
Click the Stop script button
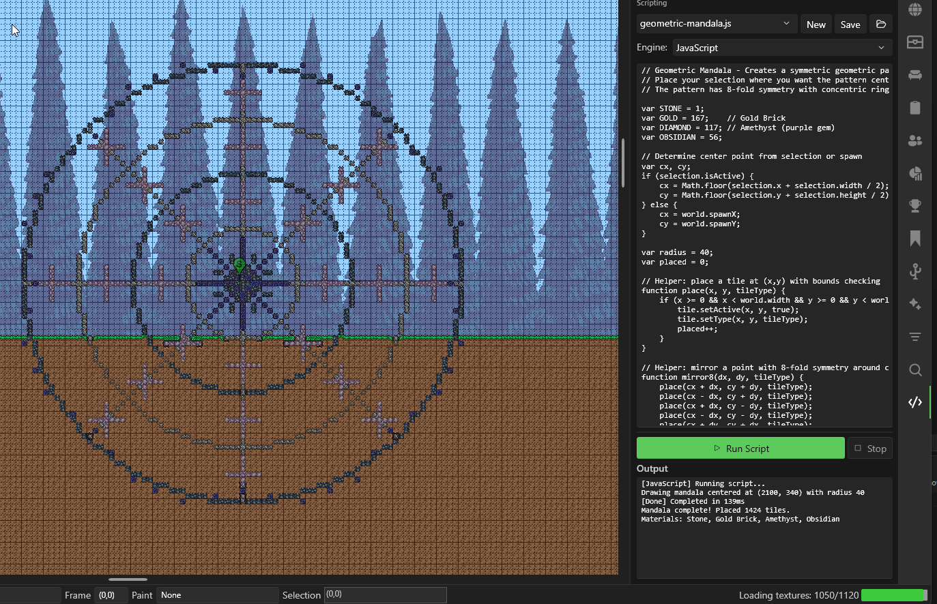tap(870, 449)
